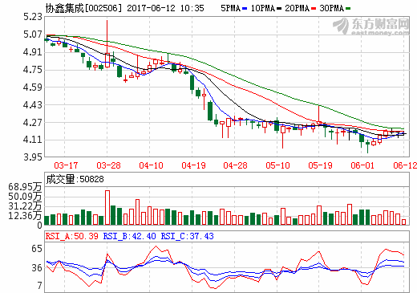Click the 12.36万 volume axis label
This screenshot has width=417, height=293.
coord(25,216)
